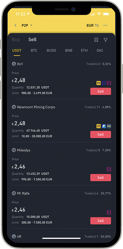Tap the PayPal icon on Newmont listing
This screenshot has height=249, width=123.
pyautogui.click(x=104, y=126)
